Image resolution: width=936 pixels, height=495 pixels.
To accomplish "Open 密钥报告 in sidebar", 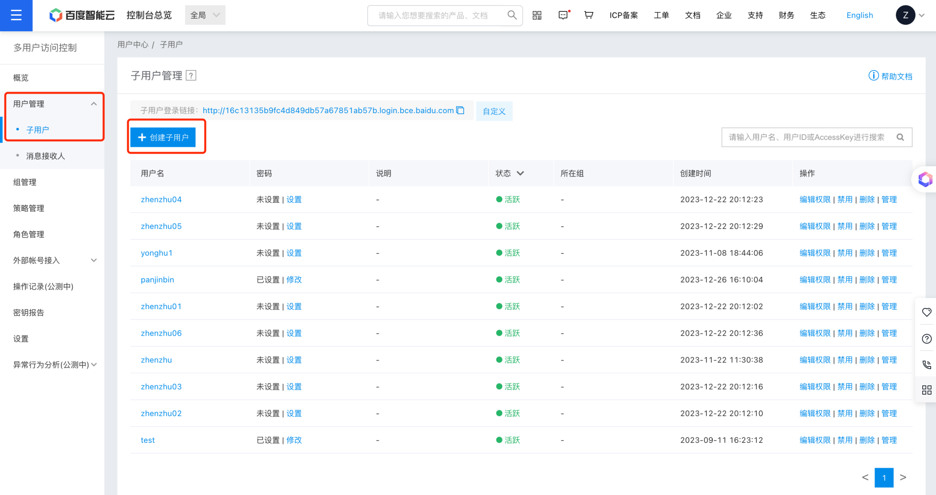I will 29,313.
